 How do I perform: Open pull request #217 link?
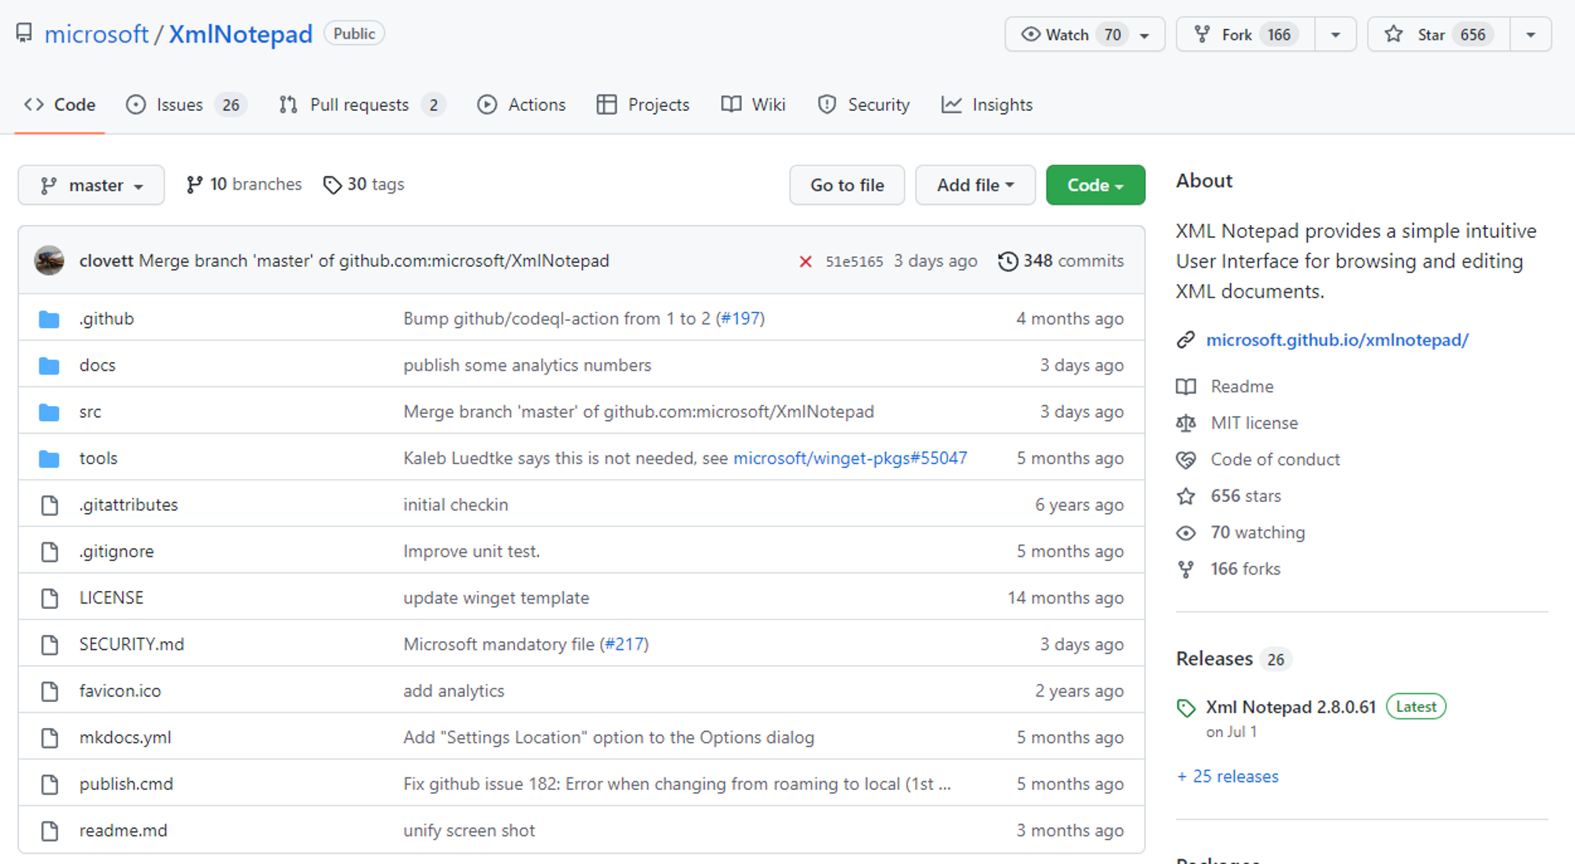tap(624, 644)
